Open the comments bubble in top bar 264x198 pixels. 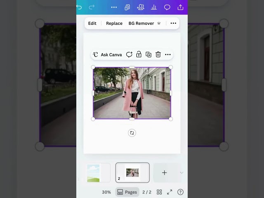167,7
